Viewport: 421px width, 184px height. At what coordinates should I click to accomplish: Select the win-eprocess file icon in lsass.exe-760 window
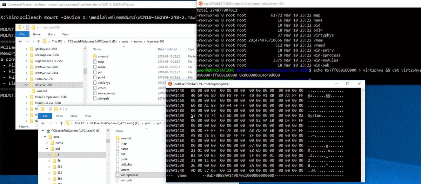95,93
